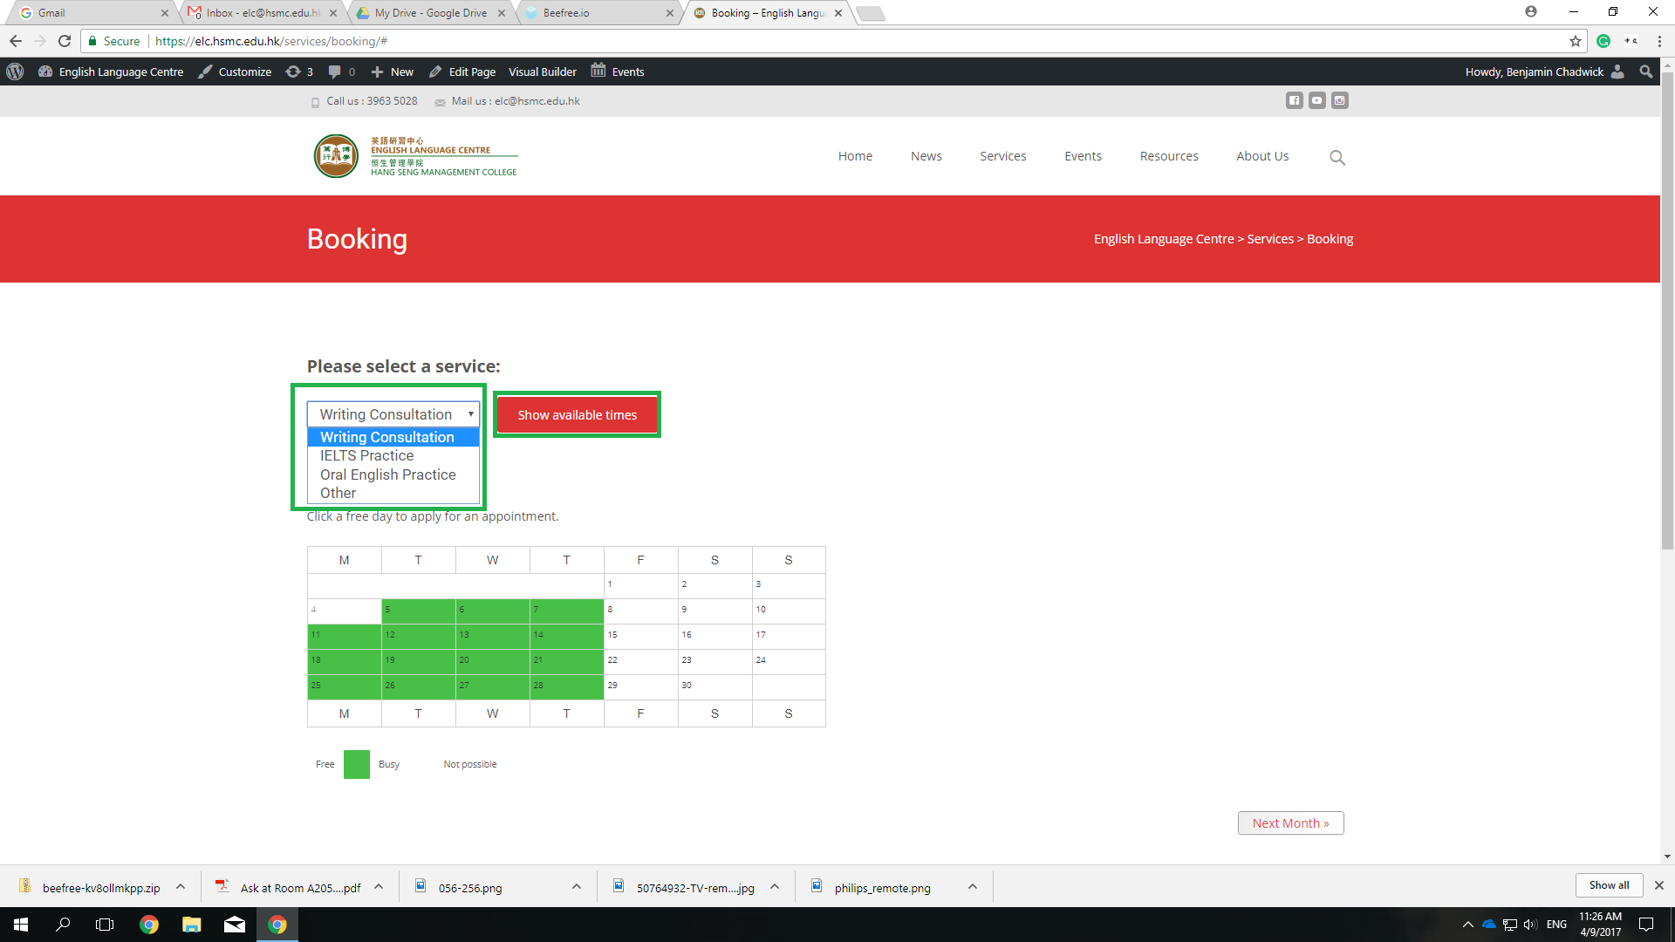This screenshot has height=942, width=1675.
Task: Click the Free green color swatch legend
Action: [x=357, y=764]
